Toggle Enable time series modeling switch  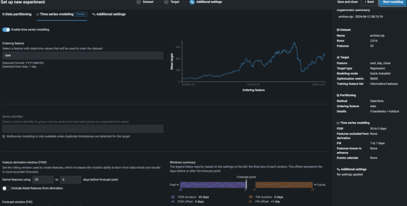pos(6,30)
